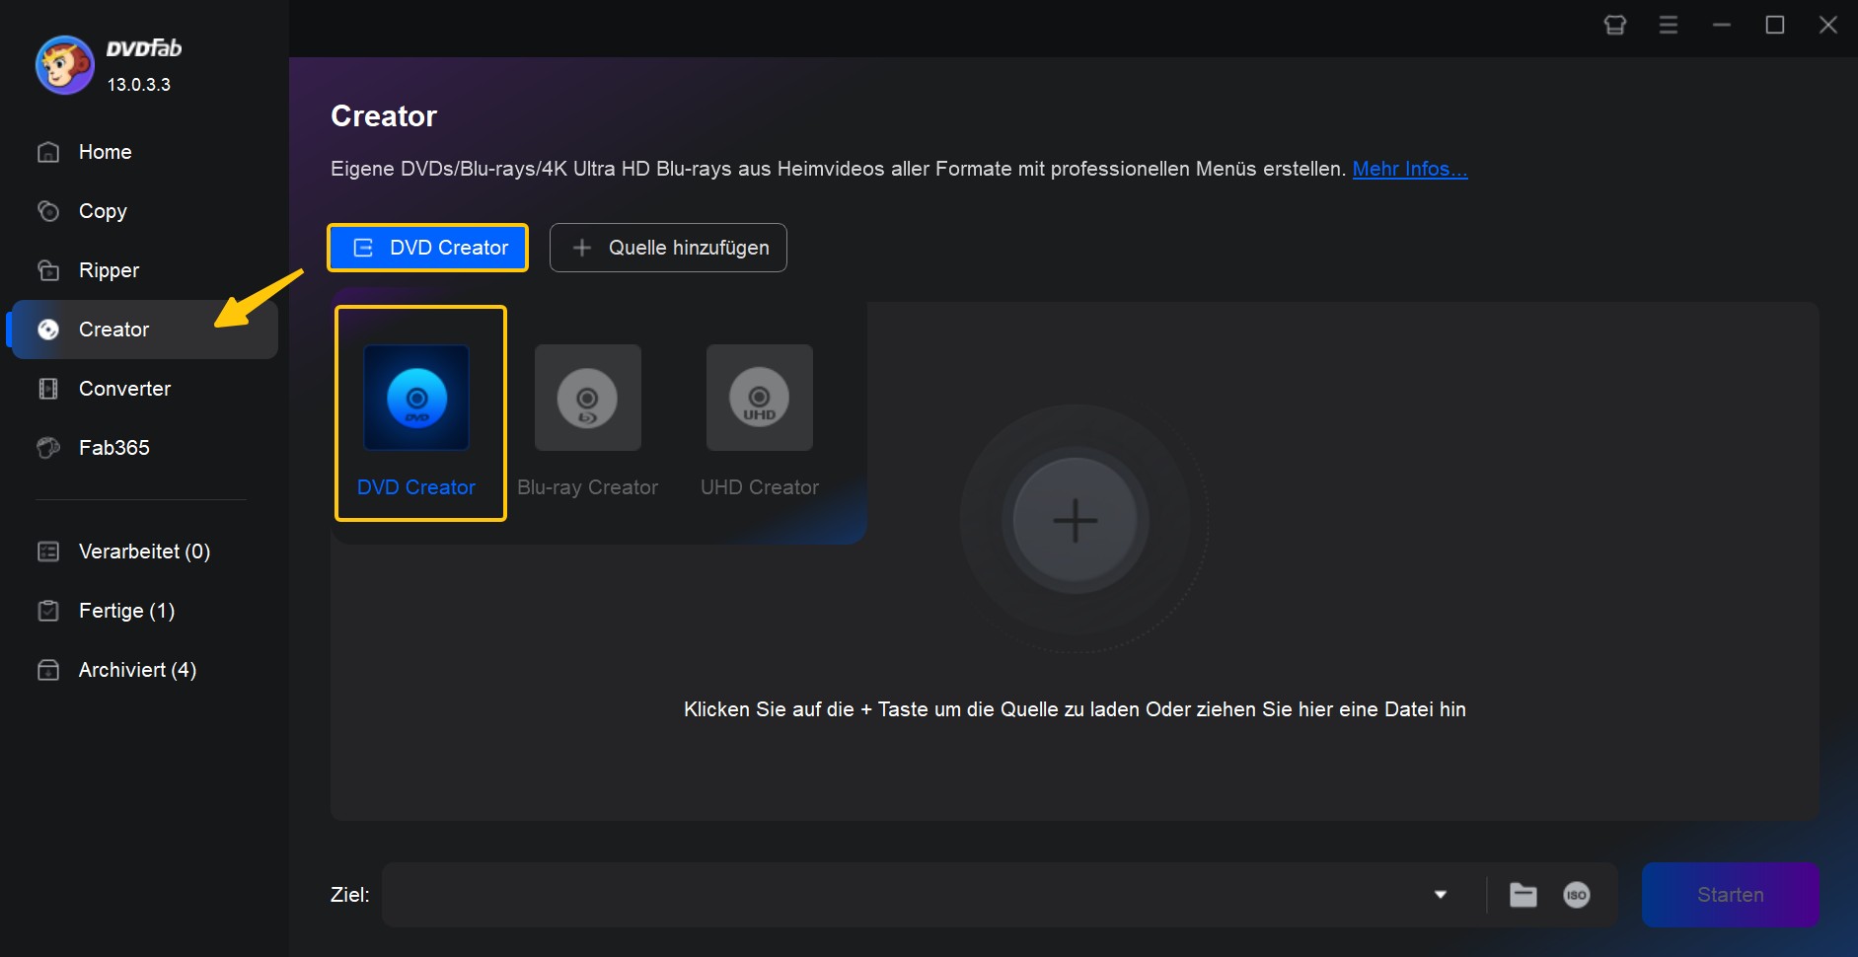Expand the Ziel destination dropdown
Screen dimensions: 1858x957
[x=1441, y=894]
